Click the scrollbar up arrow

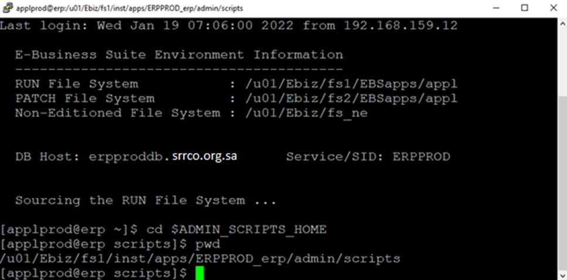[561, 25]
